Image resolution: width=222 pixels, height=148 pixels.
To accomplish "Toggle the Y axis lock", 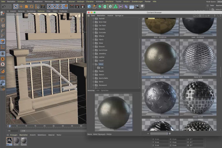I will 55,7.
